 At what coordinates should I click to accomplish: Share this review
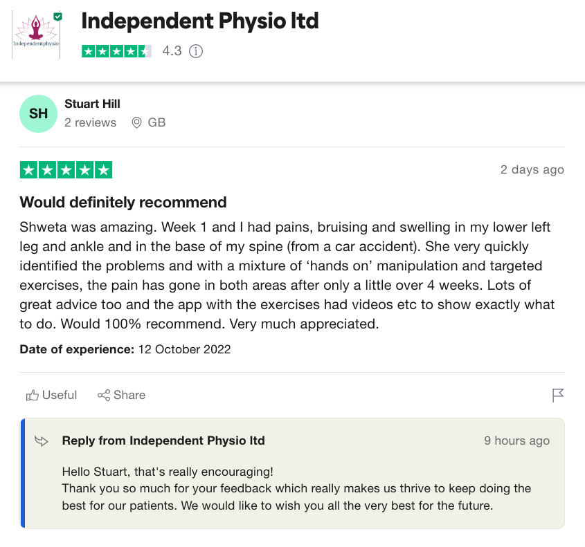(121, 395)
